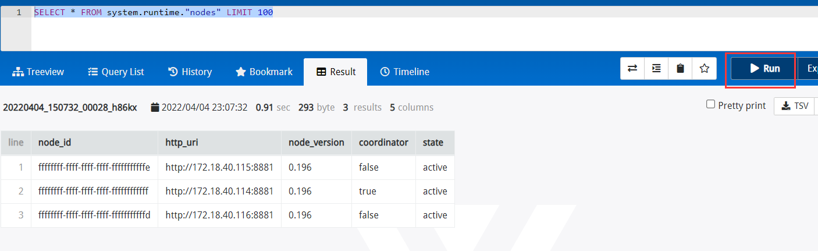Download results as TSV

pos(794,106)
